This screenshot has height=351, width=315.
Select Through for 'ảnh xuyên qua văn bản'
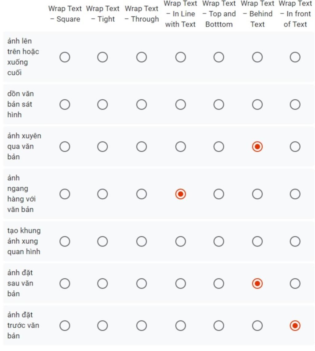click(142, 147)
